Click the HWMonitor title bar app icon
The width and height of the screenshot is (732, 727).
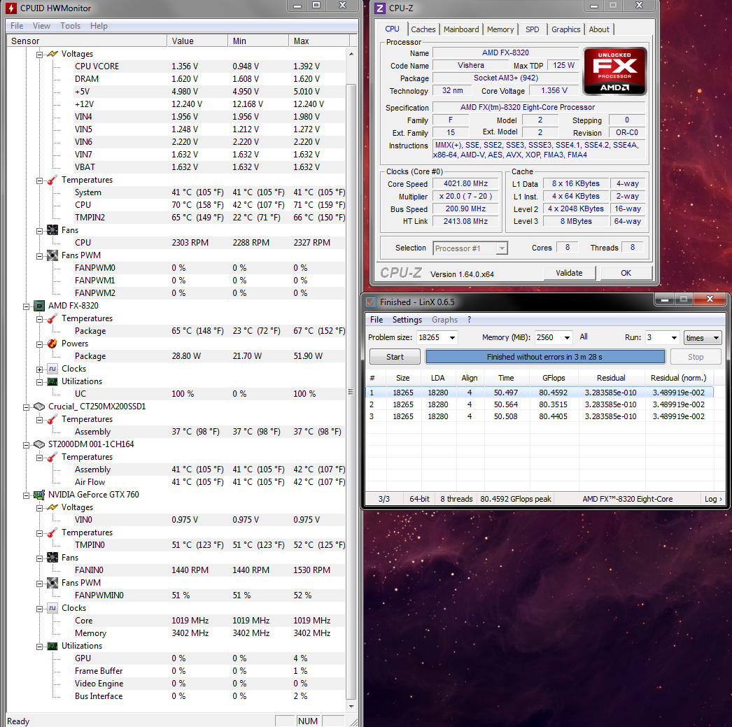[x=10, y=8]
